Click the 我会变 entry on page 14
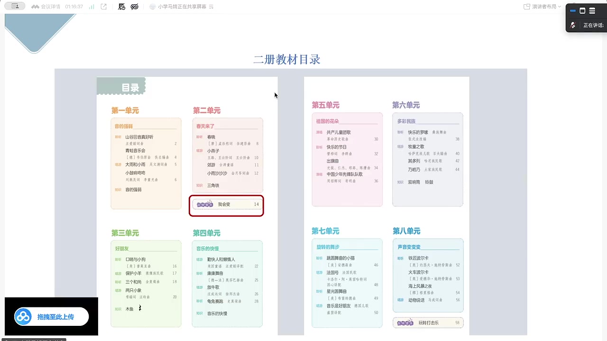Image resolution: width=607 pixels, height=341 pixels. pos(227,205)
